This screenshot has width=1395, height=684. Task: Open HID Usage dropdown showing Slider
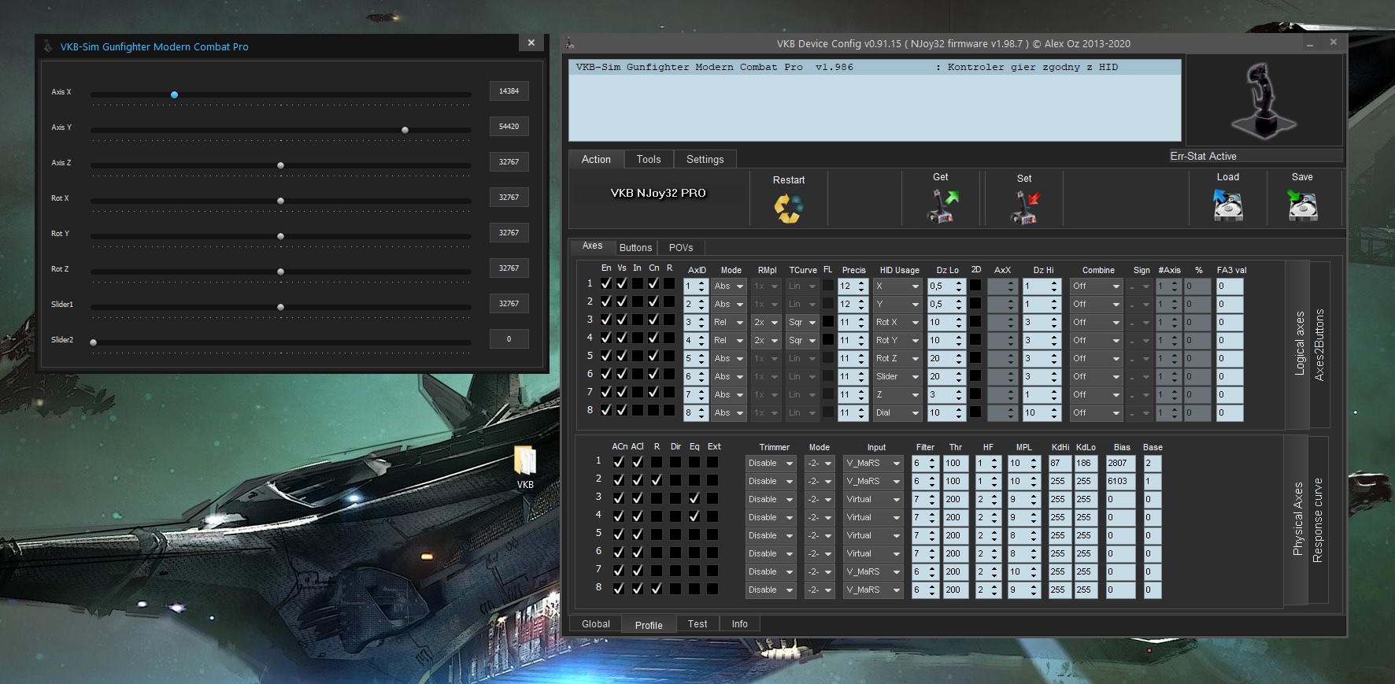point(897,377)
